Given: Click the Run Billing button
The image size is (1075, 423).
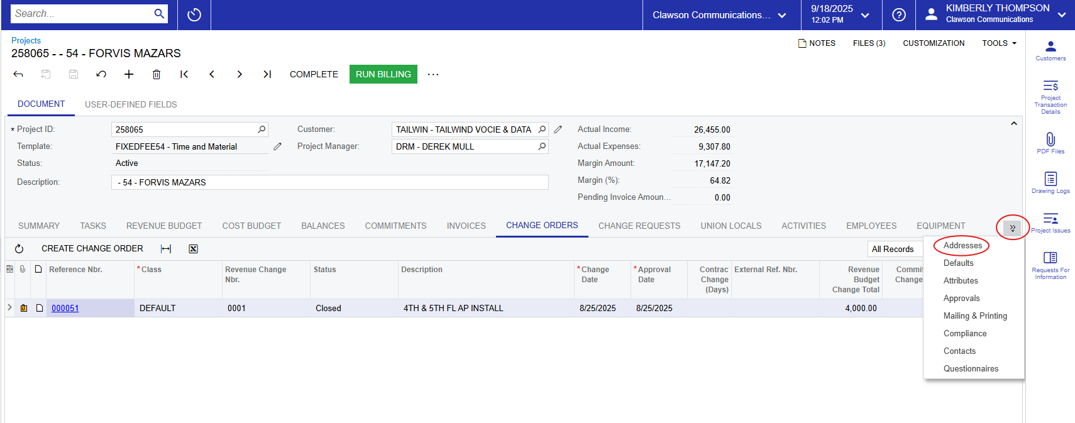Looking at the screenshot, I should [383, 74].
